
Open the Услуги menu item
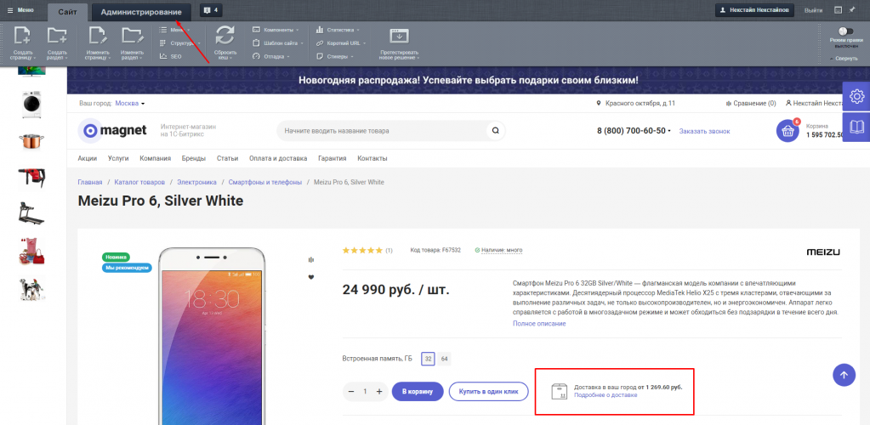pyautogui.click(x=118, y=158)
